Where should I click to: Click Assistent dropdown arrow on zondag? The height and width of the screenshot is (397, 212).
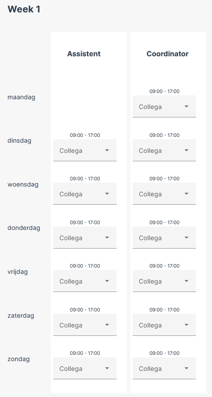pos(107,368)
